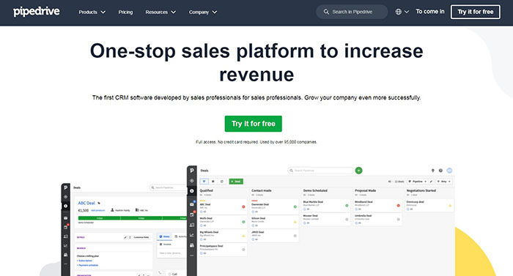Open Insights chart icon in pipeline view sidebar
The width and height of the screenshot is (513, 276).
(x=192, y=235)
